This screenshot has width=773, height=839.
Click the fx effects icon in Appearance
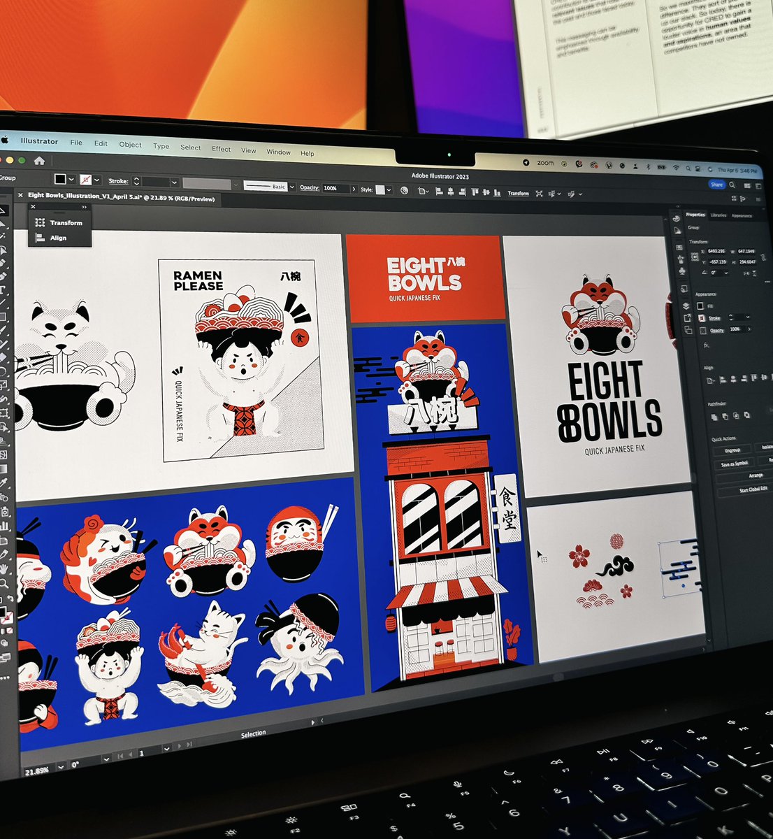coord(706,345)
